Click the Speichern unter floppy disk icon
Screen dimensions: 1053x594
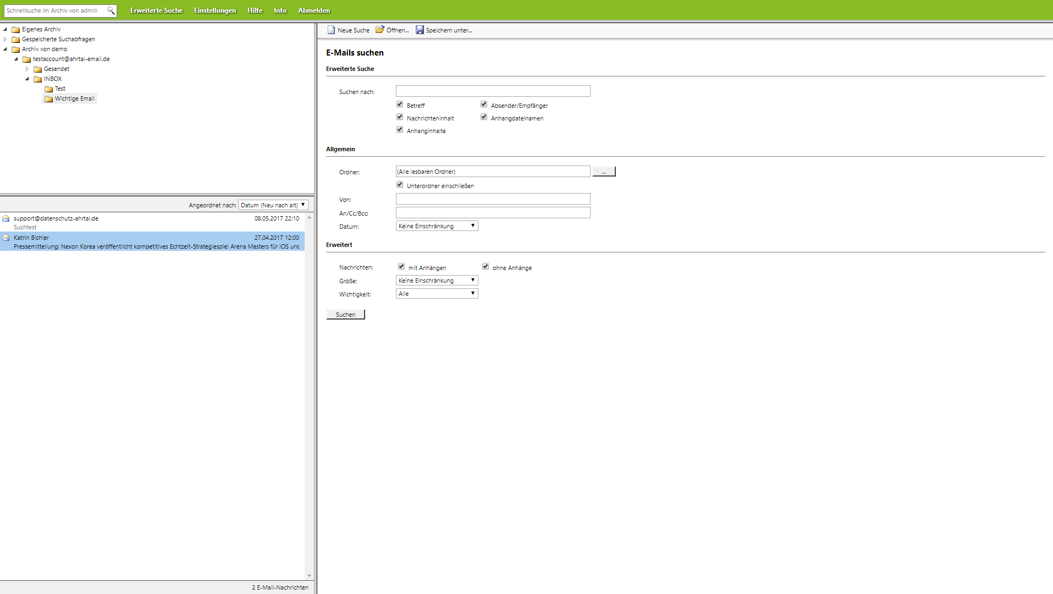coord(420,30)
